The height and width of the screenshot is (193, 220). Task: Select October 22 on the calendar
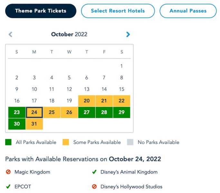[x=121, y=101]
